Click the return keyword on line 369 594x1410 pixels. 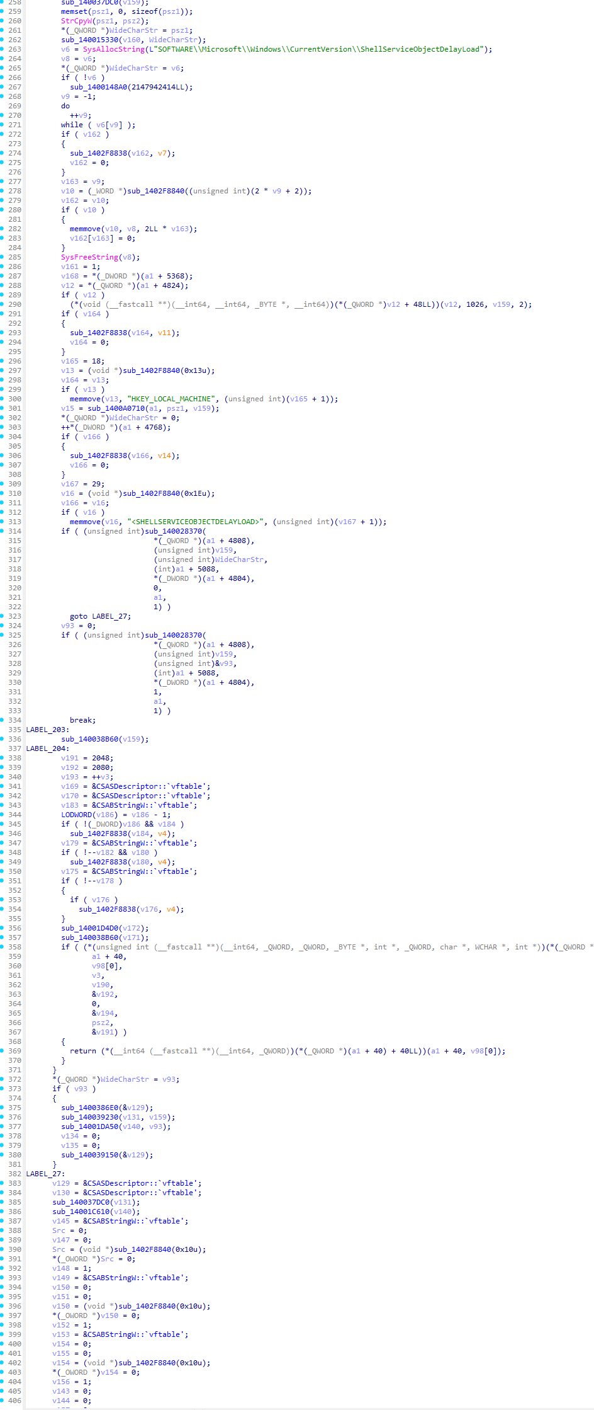point(82,1051)
